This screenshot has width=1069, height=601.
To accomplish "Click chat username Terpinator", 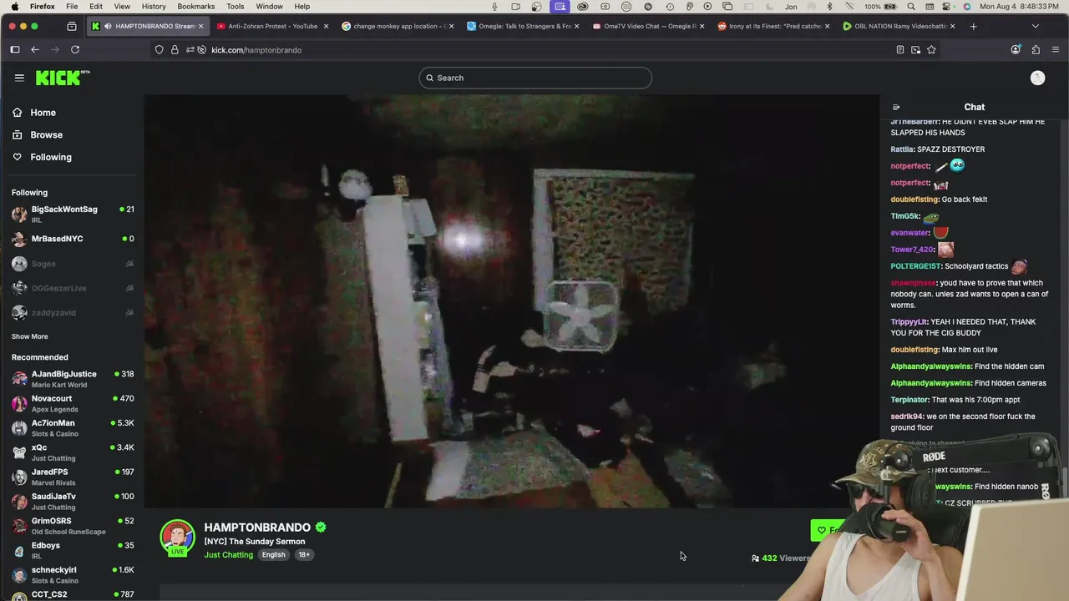I will click(910, 400).
